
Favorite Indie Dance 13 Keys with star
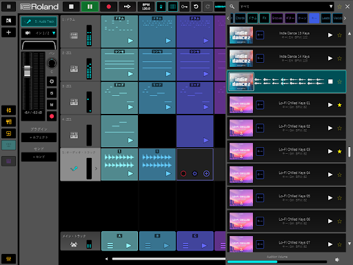click(x=339, y=35)
